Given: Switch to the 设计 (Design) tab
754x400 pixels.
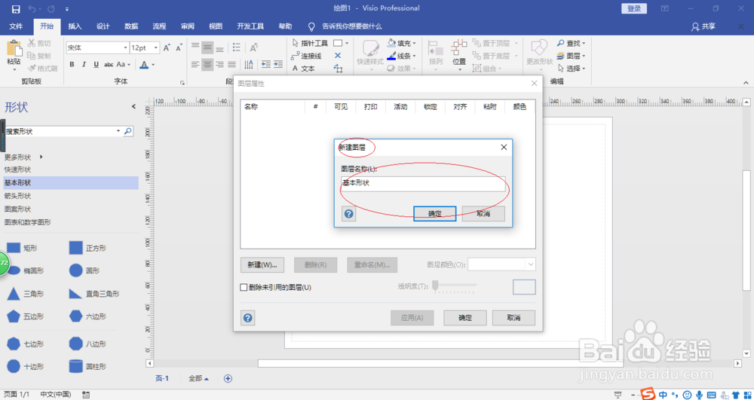Looking at the screenshot, I should (x=103, y=26).
